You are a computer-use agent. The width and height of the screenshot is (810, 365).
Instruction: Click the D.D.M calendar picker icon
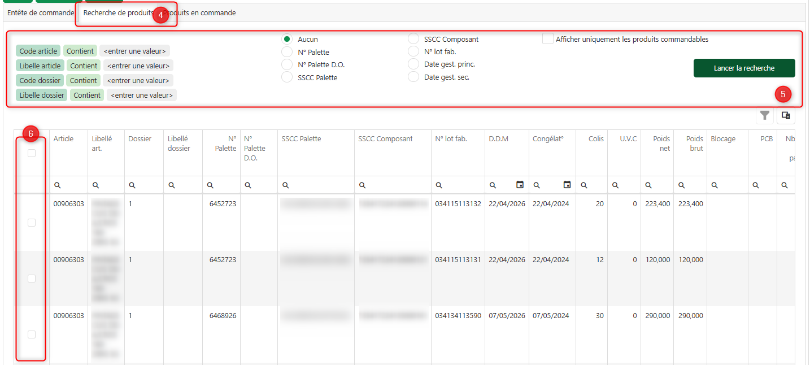point(520,185)
